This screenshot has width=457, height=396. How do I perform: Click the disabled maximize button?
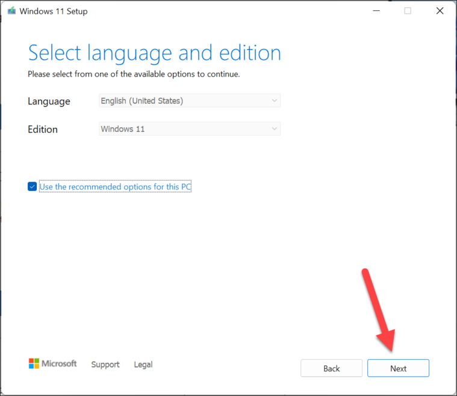(408, 11)
